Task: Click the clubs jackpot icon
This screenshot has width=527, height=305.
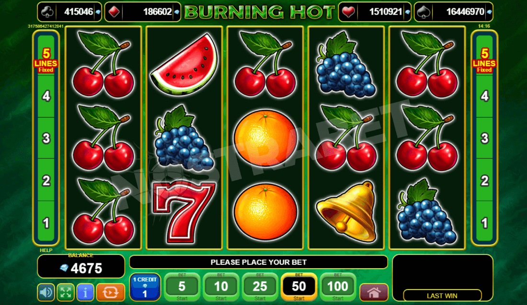Action: pos(46,12)
